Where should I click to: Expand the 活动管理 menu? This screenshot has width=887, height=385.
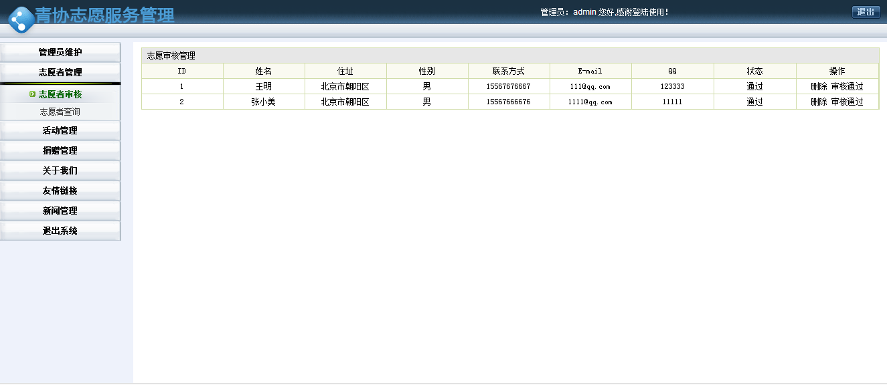[x=60, y=130]
